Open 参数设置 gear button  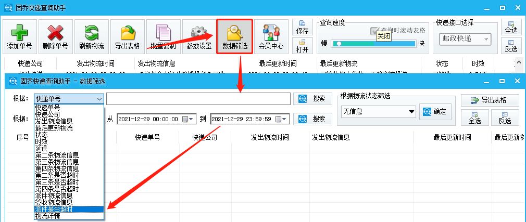(199, 36)
